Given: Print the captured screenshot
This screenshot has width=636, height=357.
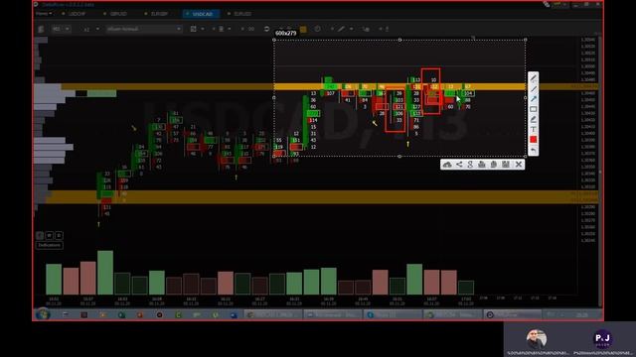Looking at the screenshot, I should (x=482, y=165).
